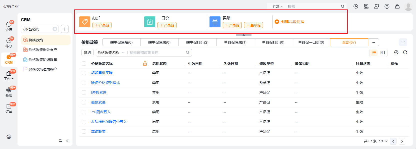Open the settings gear at bottom left
This screenshot has width=416, height=149.
9,137
